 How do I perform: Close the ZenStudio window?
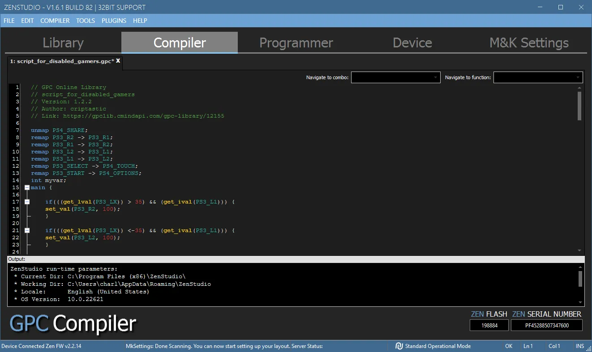click(x=581, y=7)
